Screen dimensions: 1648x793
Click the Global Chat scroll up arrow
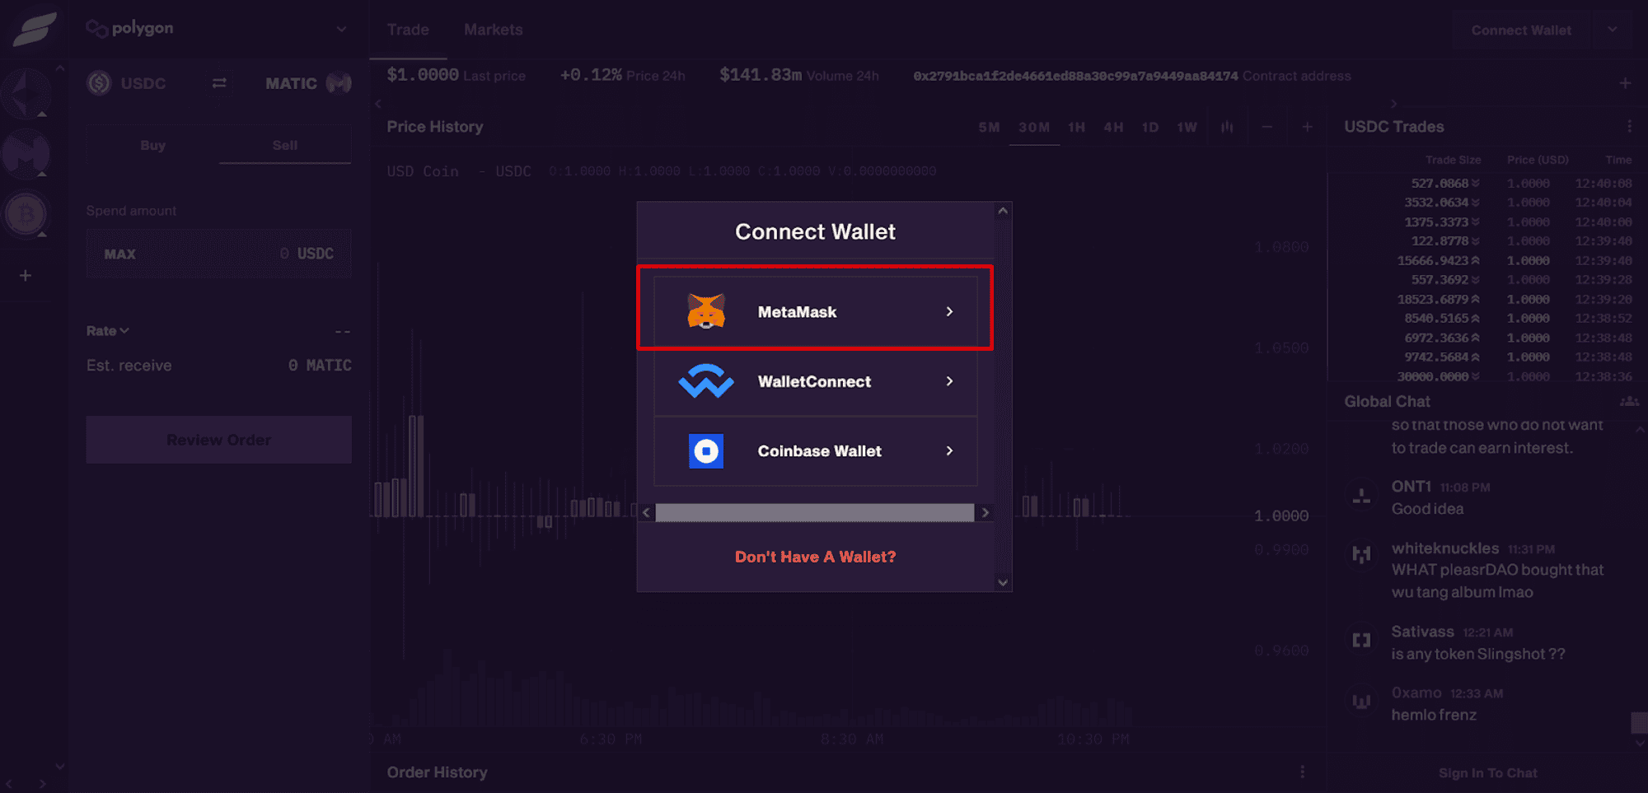coord(1640,430)
